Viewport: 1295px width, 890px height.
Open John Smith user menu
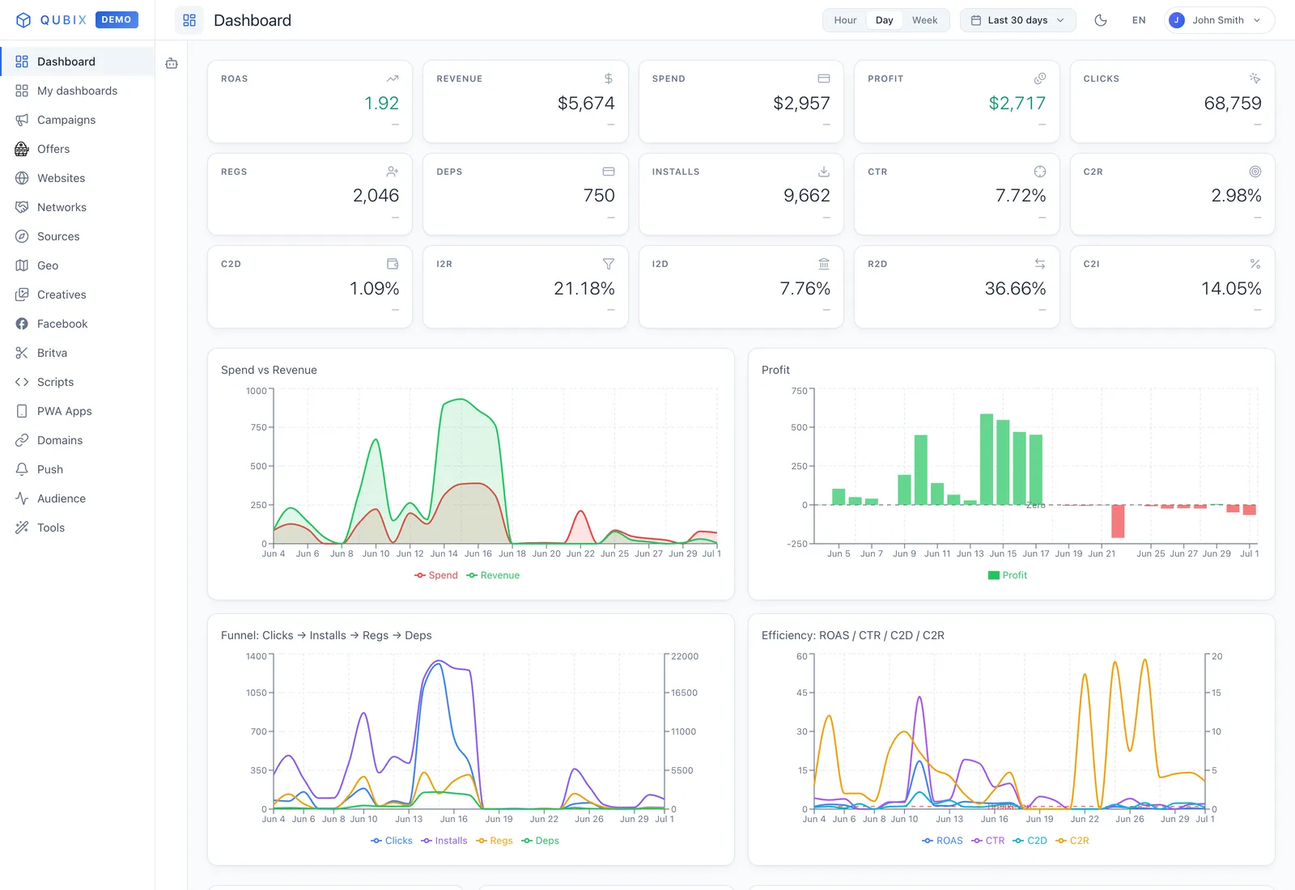click(x=1219, y=20)
